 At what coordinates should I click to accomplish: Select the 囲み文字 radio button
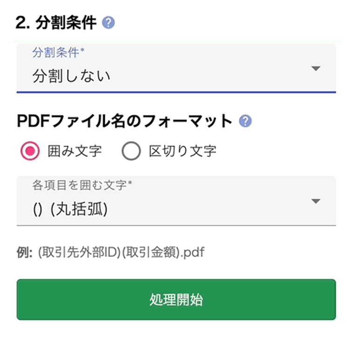[29, 151]
